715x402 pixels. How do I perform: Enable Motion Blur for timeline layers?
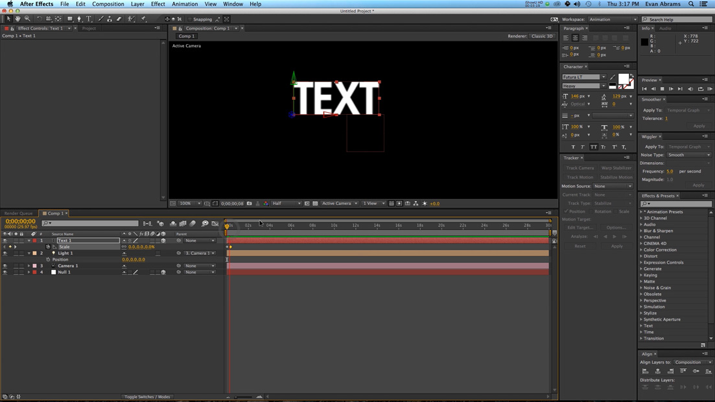pyautogui.click(x=193, y=224)
